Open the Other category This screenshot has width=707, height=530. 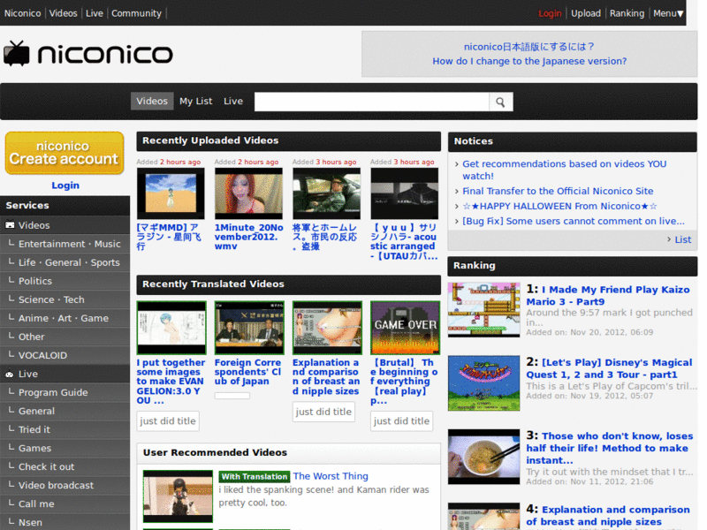65,337
